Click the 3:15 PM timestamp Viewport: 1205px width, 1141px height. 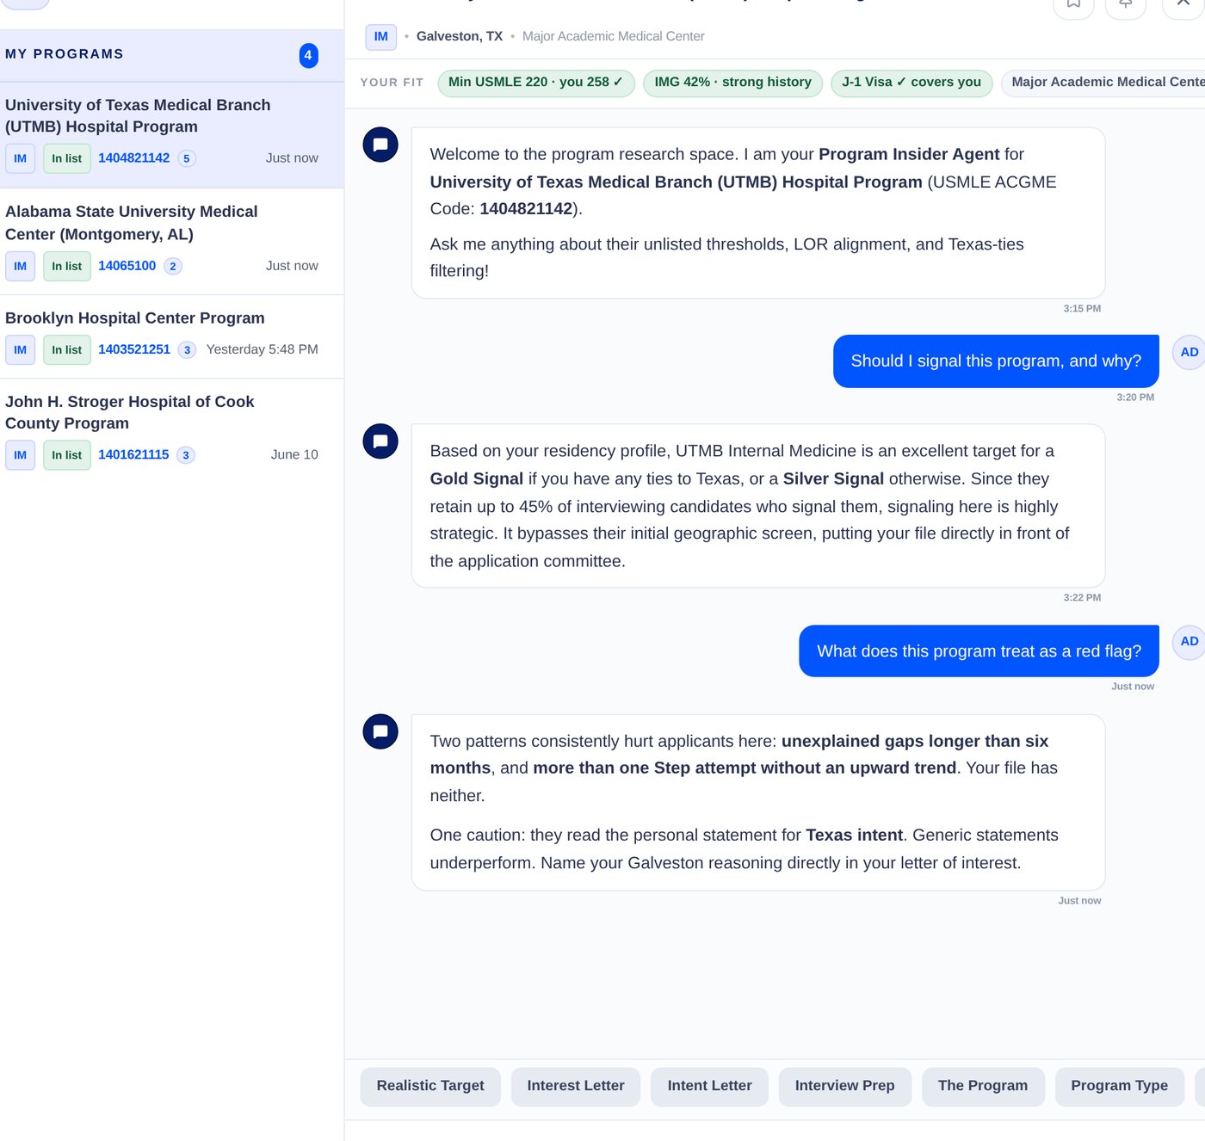pyautogui.click(x=1082, y=309)
